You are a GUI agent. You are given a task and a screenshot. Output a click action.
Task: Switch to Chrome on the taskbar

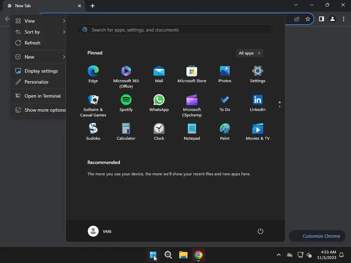tap(198, 255)
